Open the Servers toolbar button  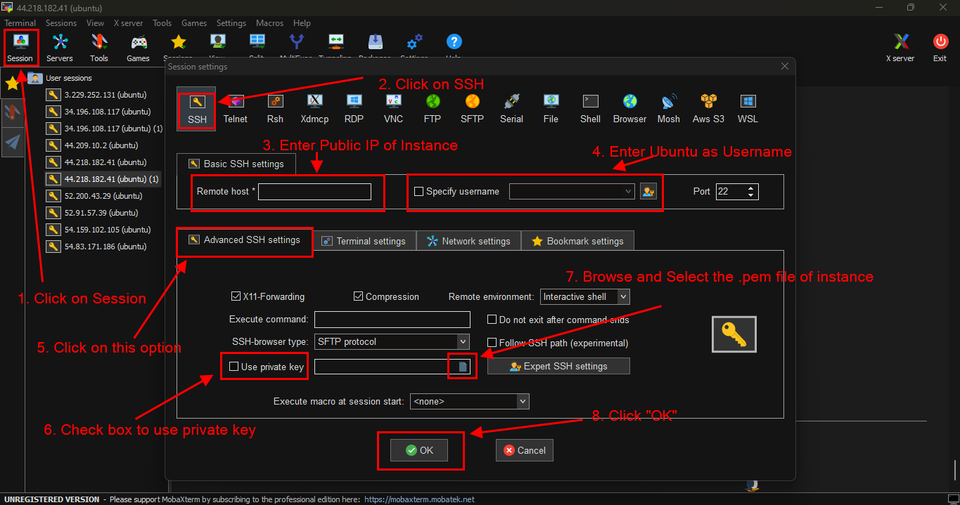(60, 48)
